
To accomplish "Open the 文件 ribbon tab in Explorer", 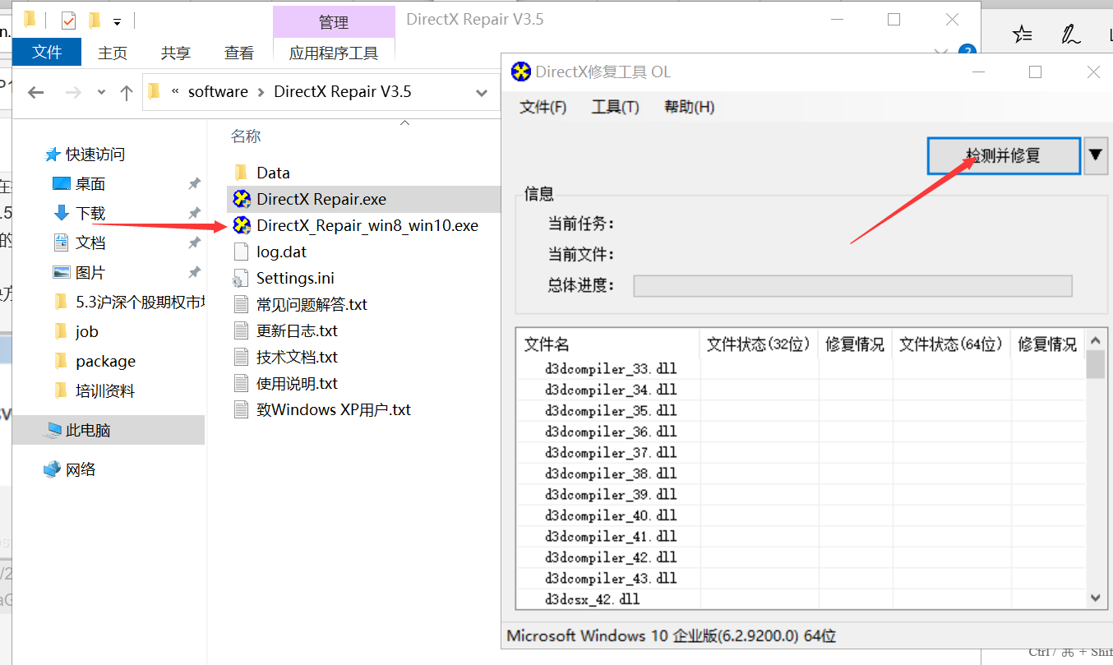I will pyautogui.click(x=47, y=52).
